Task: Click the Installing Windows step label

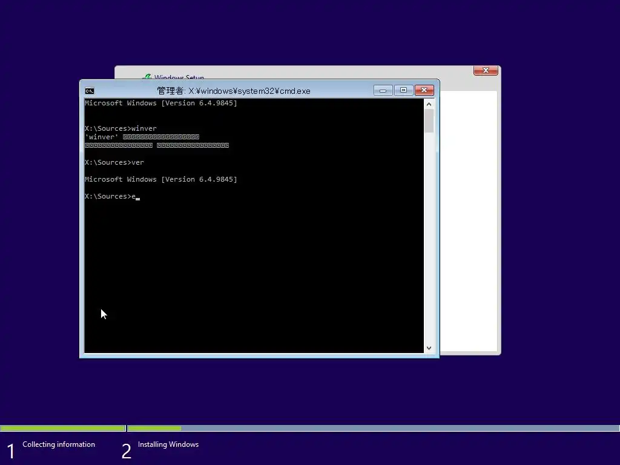Action: 168,444
